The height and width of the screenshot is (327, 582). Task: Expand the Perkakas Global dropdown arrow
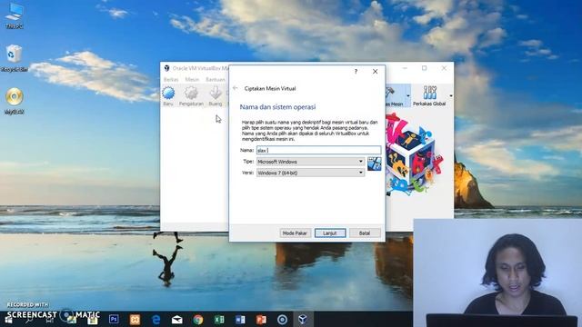pos(451,95)
